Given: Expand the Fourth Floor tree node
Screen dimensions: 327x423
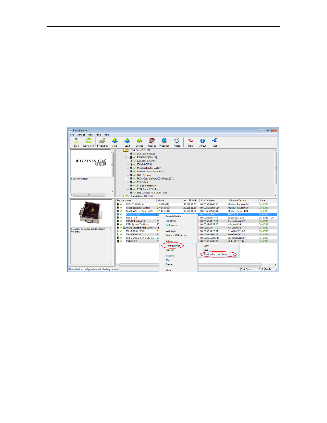Looking at the screenshot, I should 119,196.
